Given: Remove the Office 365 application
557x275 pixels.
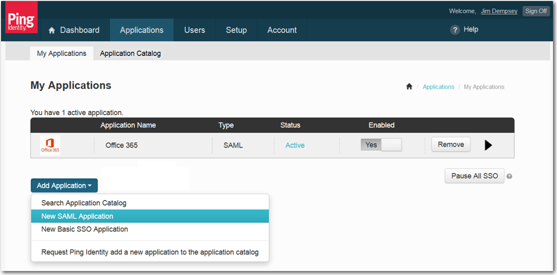Looking at the screenshot, I should [x=450, y=144].
